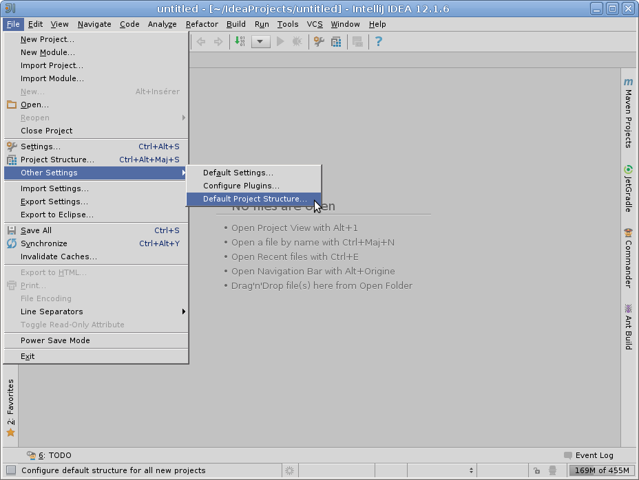This screenshot has width=639, height=480.
Task: Choose Invalidate Caches... from File menu
Action: coord(96,257)
